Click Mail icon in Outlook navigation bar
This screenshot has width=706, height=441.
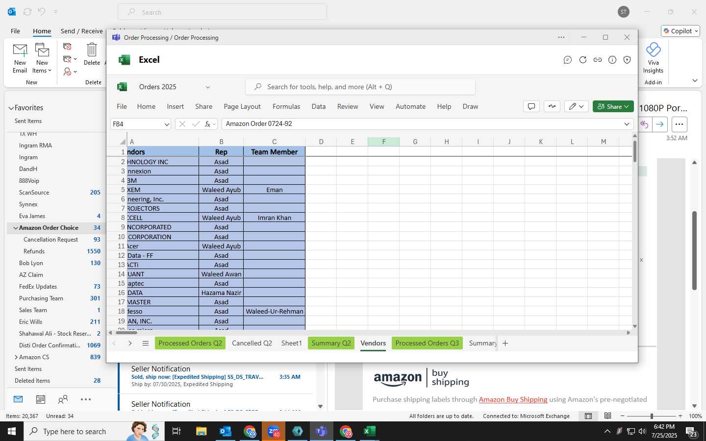[x=18, y=399]
